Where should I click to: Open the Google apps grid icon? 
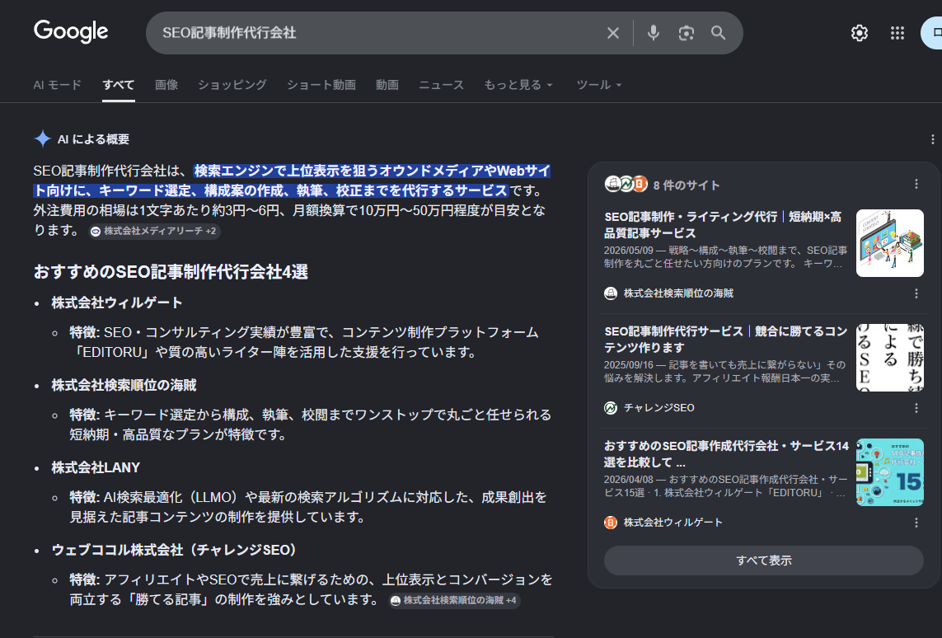click(x=897, y=33)
